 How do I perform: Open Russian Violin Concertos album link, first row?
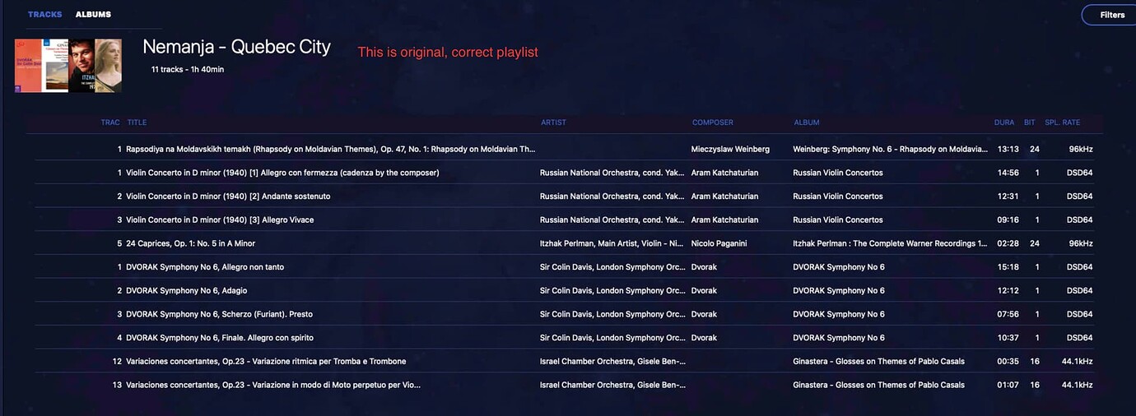(x=837, y=173)
